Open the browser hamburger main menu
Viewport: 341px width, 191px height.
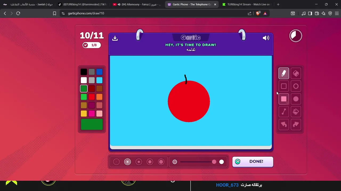pos(337,13)
